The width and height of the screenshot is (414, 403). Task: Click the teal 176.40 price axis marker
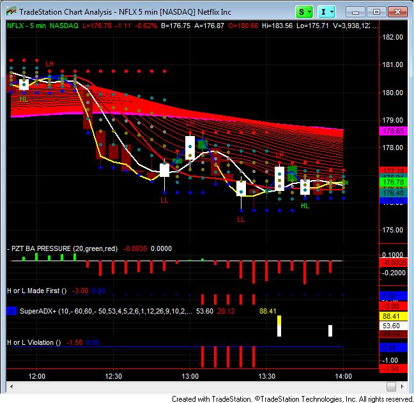click(x=393, y=193)
